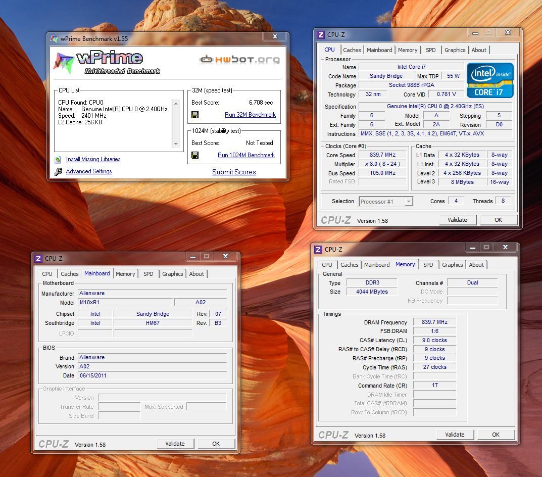The height and width of the screenshot is (477, 542).
Task: Select CPU tab in top-right CPU-Z
Action: click(329, 50)
